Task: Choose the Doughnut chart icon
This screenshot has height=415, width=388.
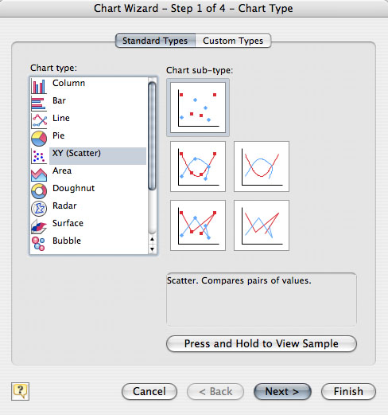Action: [x=39, y=191]
